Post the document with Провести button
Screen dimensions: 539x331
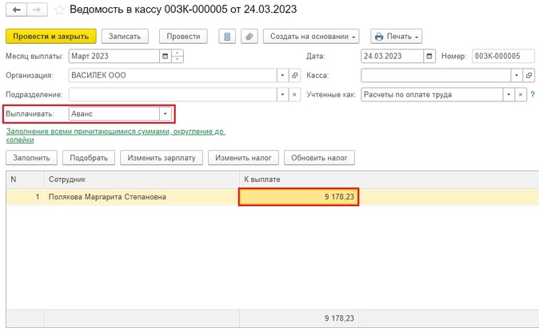tap(183, 37)
